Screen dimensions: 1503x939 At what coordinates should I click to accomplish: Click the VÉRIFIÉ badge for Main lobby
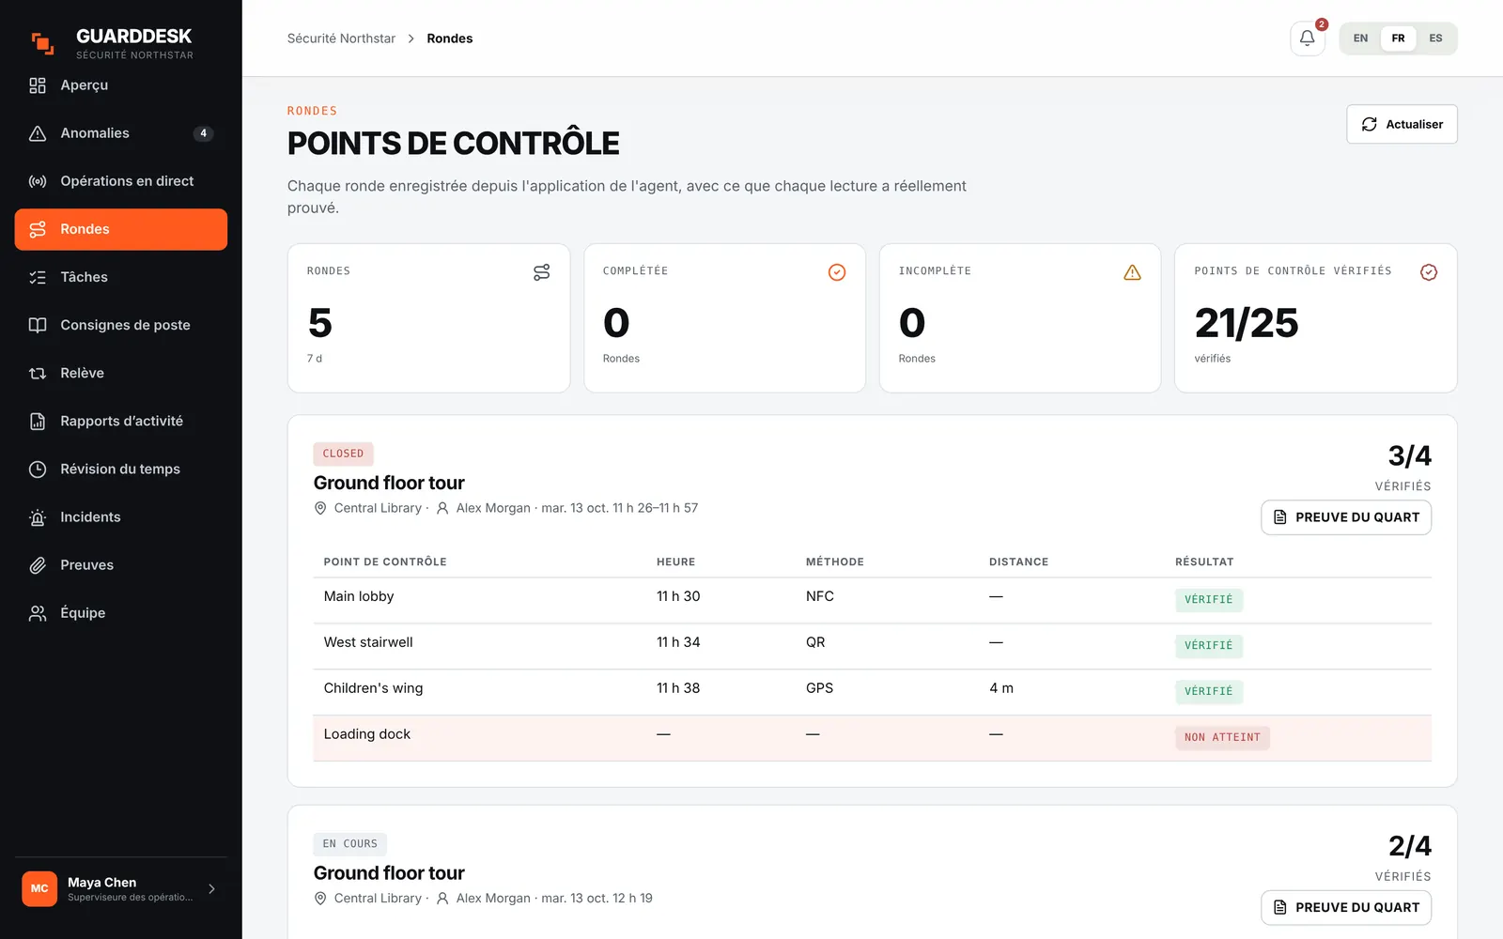(1209, 599)
